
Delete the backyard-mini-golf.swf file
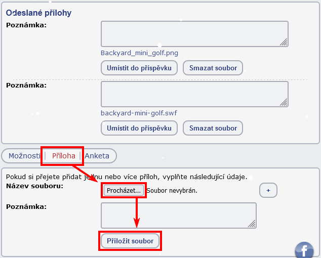click(x=213, y=128)
